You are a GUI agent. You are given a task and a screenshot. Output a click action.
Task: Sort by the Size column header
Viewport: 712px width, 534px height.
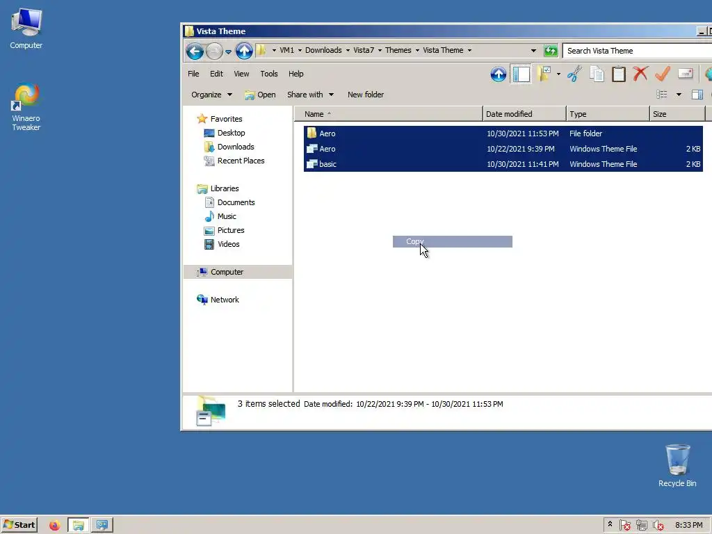[677, 114]
